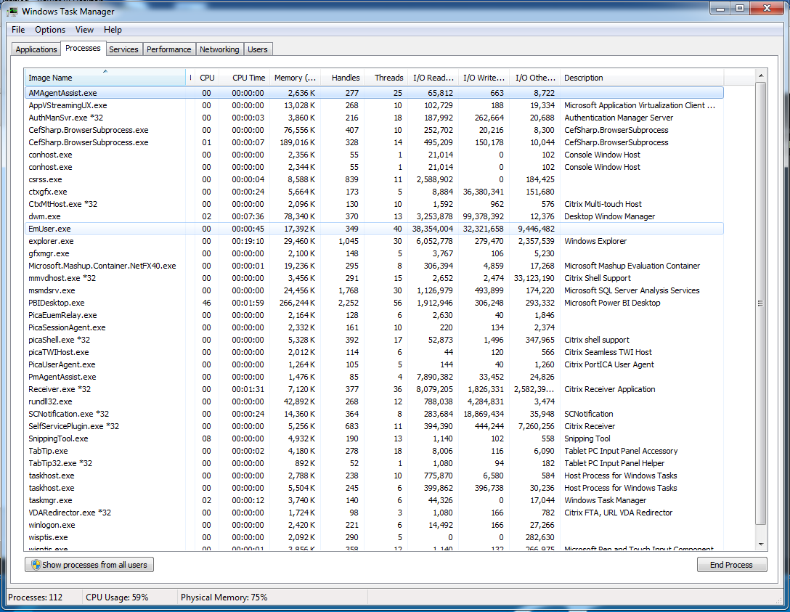The height and width of the screenshot is (612, 790).
Task: Click the scrollbar up arrow
Action: coord(761,76)
